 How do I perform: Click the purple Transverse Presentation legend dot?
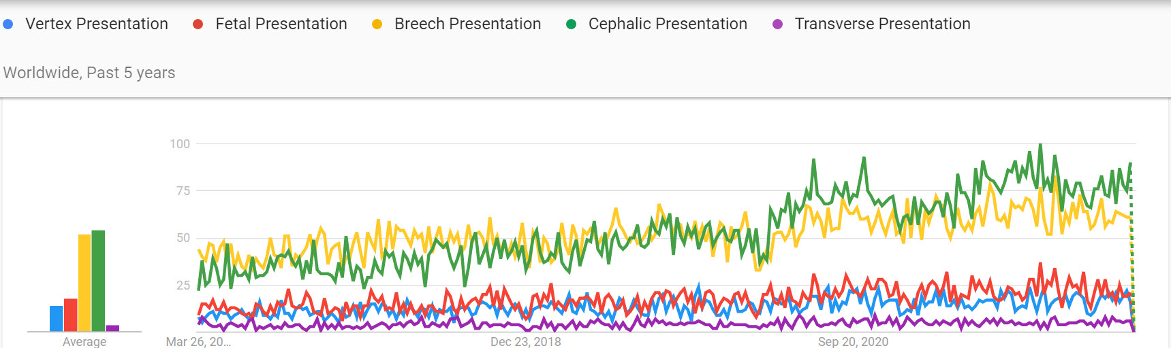tap(777, 24)
